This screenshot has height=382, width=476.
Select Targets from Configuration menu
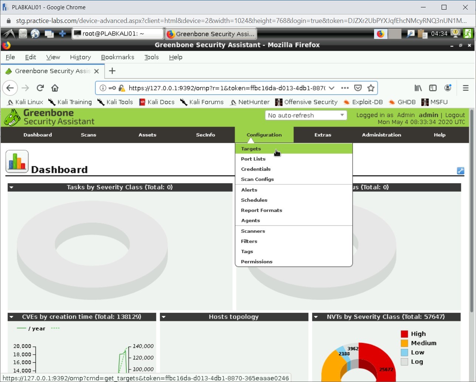251,149
